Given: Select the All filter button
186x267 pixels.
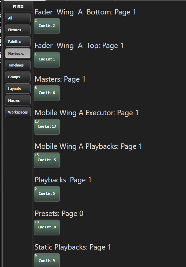Looking at the screenshot, I should [x=18, y=18].
